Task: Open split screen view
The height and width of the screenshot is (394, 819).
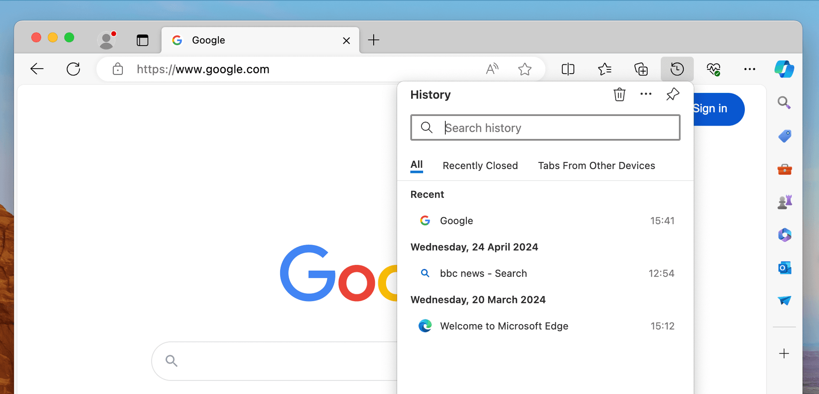Action: pyautogui.click(x=568, y=69)
